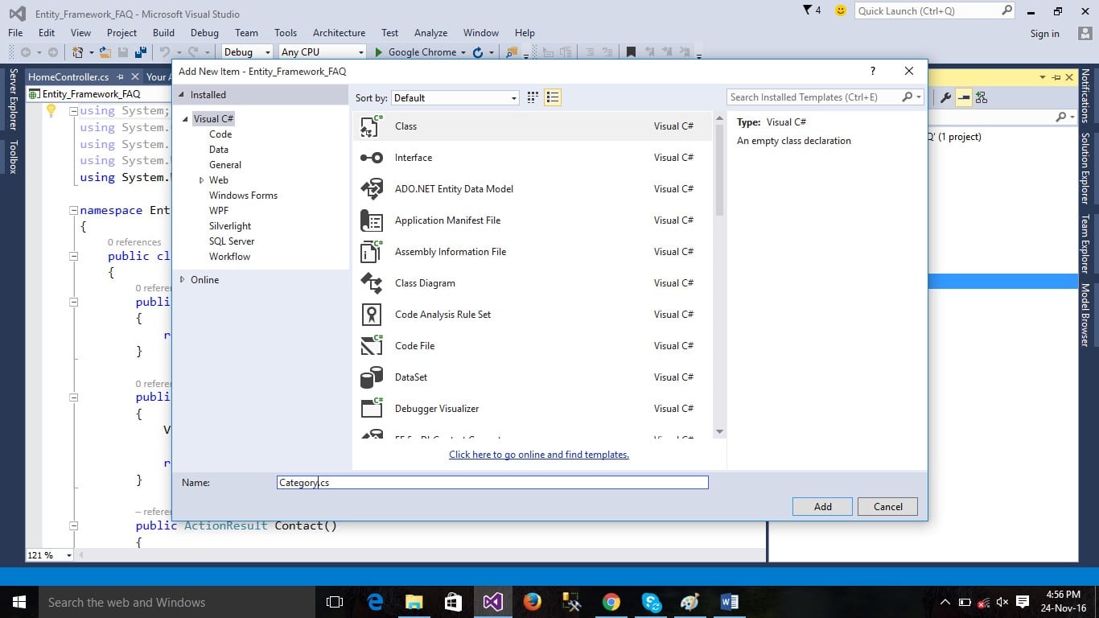
Task: Click the Refresh browser toolbar icon
Action: 478,52
